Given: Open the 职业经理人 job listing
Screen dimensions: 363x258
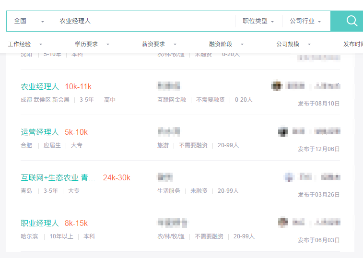Looking at the screenshot, I should (x=40, y=223).
